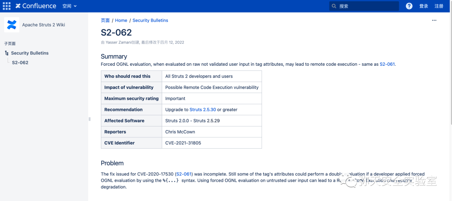Viewport: 452px width, 201px height.
Task: Click the Apache Struts 2 Wiki space logo
Action: 12,25
